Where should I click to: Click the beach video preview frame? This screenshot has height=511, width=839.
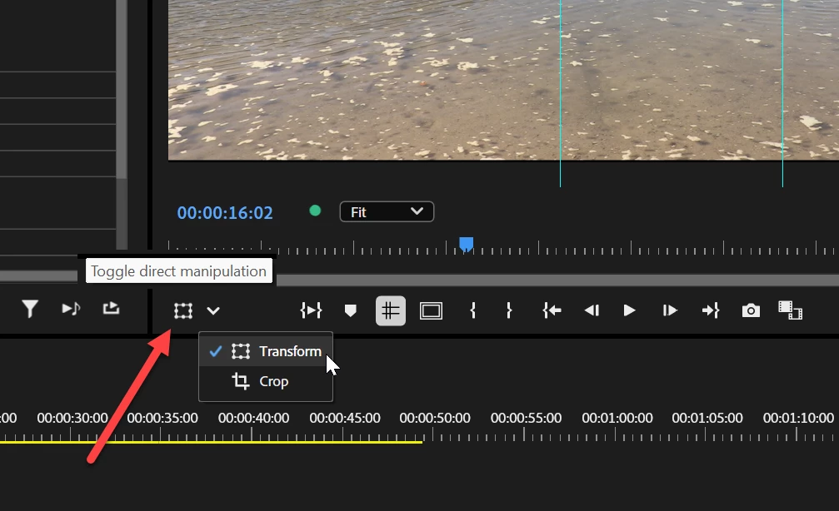click(503, 80)
